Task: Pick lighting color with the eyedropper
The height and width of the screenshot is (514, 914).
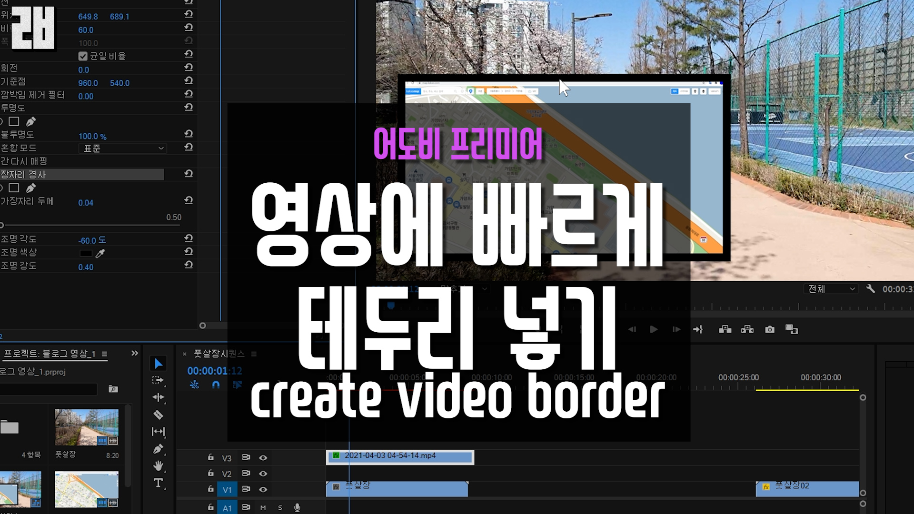Action: [x=100, y=254]
